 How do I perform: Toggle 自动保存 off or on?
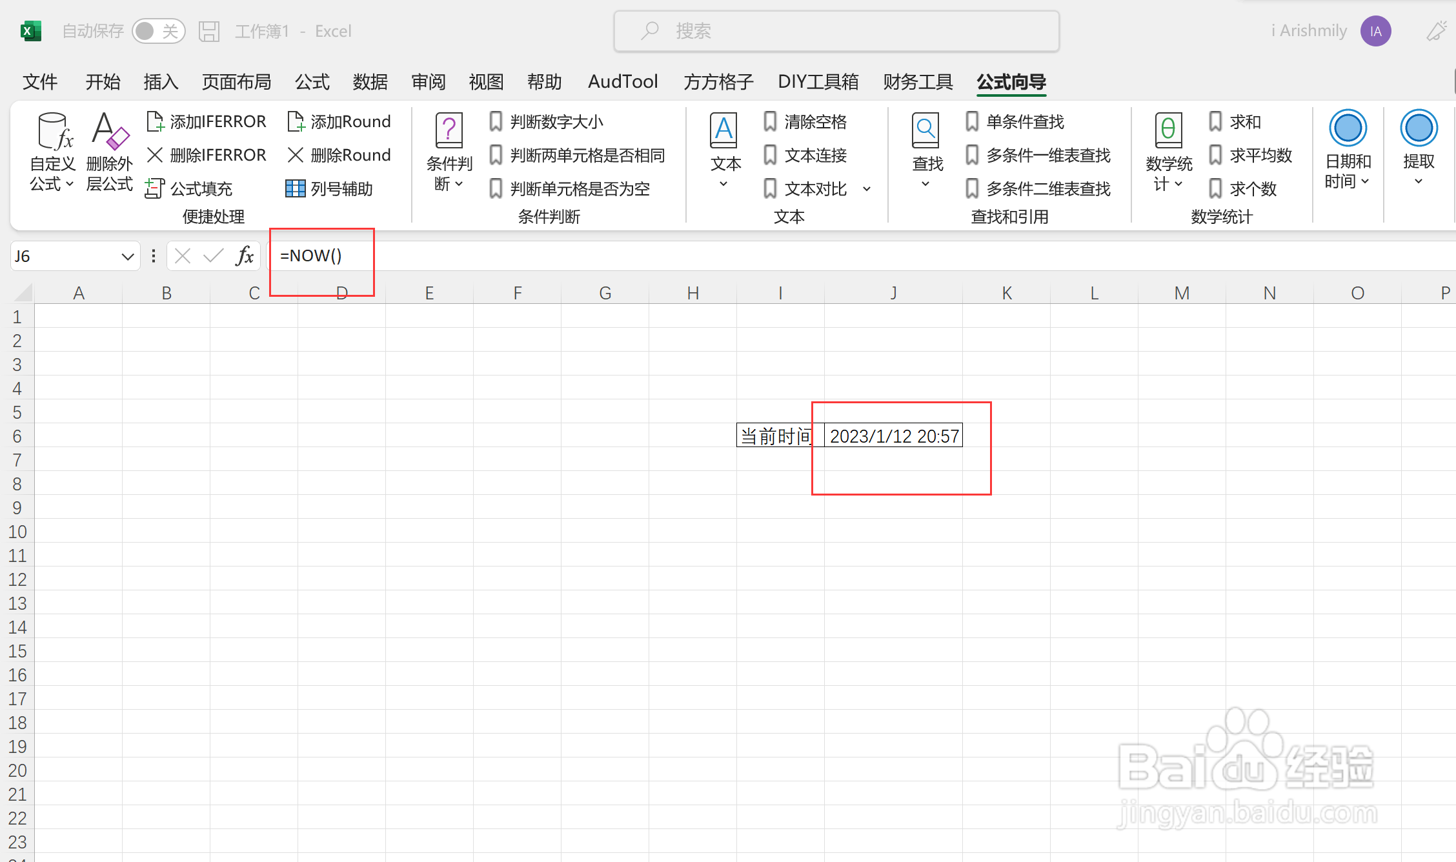(x=159, y=30)
